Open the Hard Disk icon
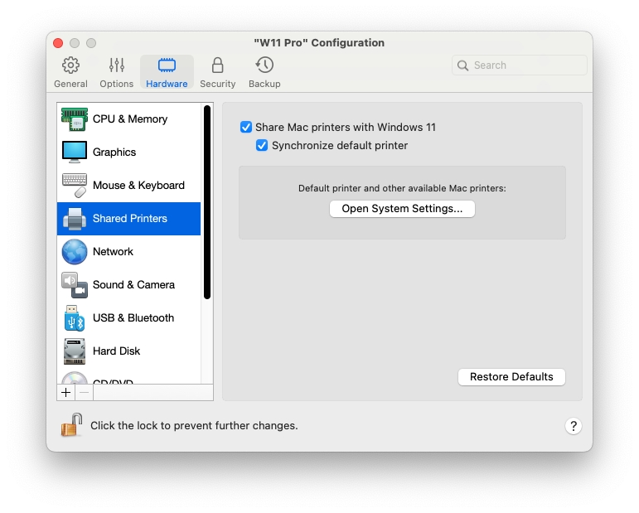 75,351
